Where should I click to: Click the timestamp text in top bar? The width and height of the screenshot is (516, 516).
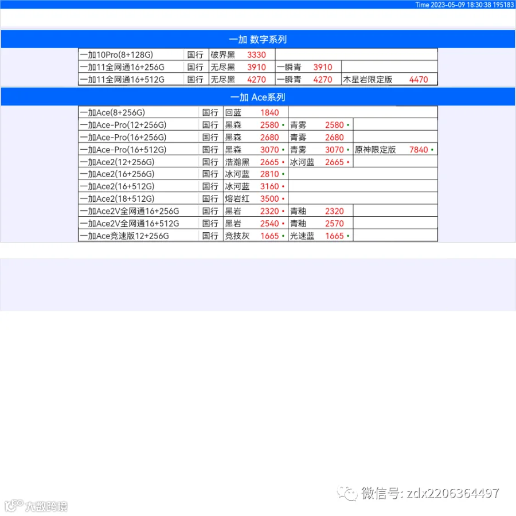pos(464,5)
